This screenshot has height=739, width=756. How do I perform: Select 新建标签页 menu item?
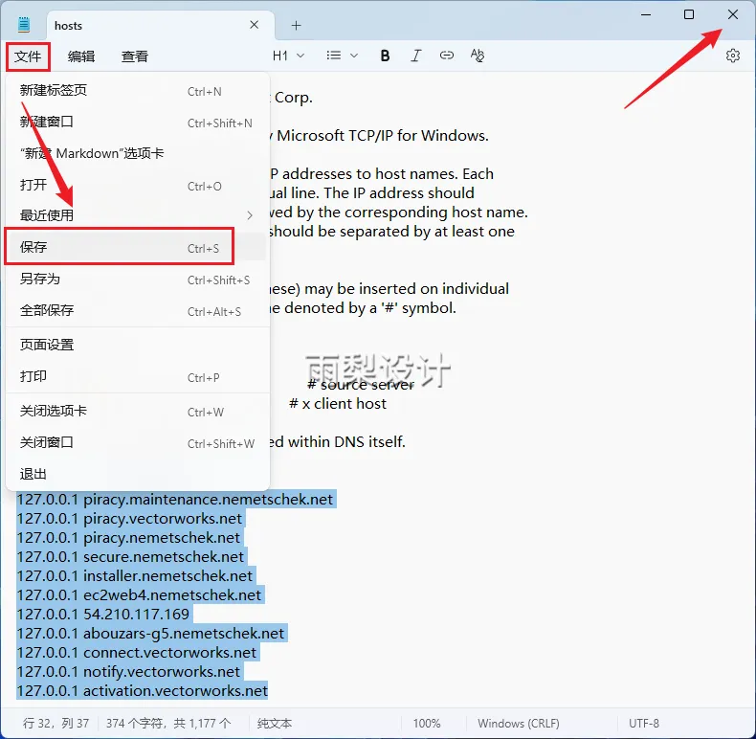click(136, 91)
